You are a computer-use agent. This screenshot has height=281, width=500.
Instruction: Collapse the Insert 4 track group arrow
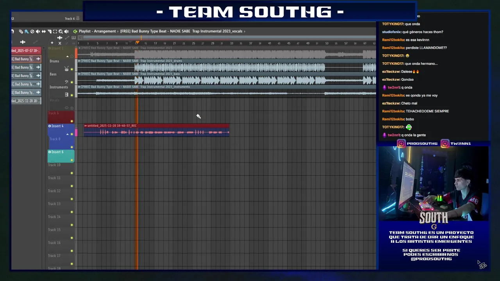pos(67,134)
